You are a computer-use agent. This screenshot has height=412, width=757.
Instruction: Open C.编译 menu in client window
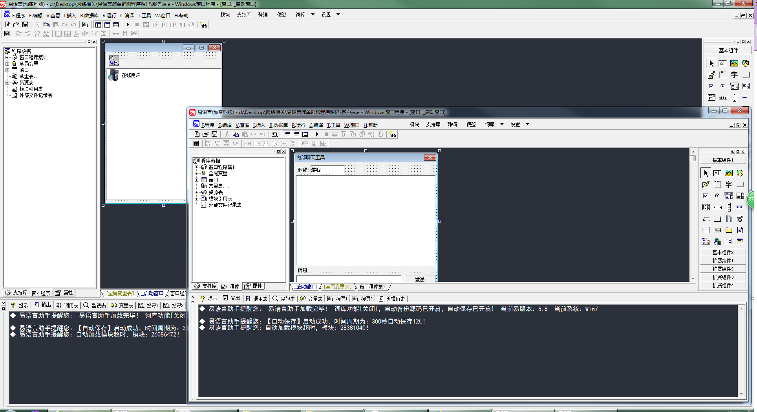[x=316, y=125]
